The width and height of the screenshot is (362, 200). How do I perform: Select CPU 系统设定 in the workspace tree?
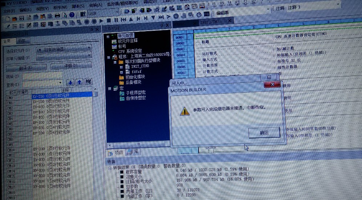130,51
